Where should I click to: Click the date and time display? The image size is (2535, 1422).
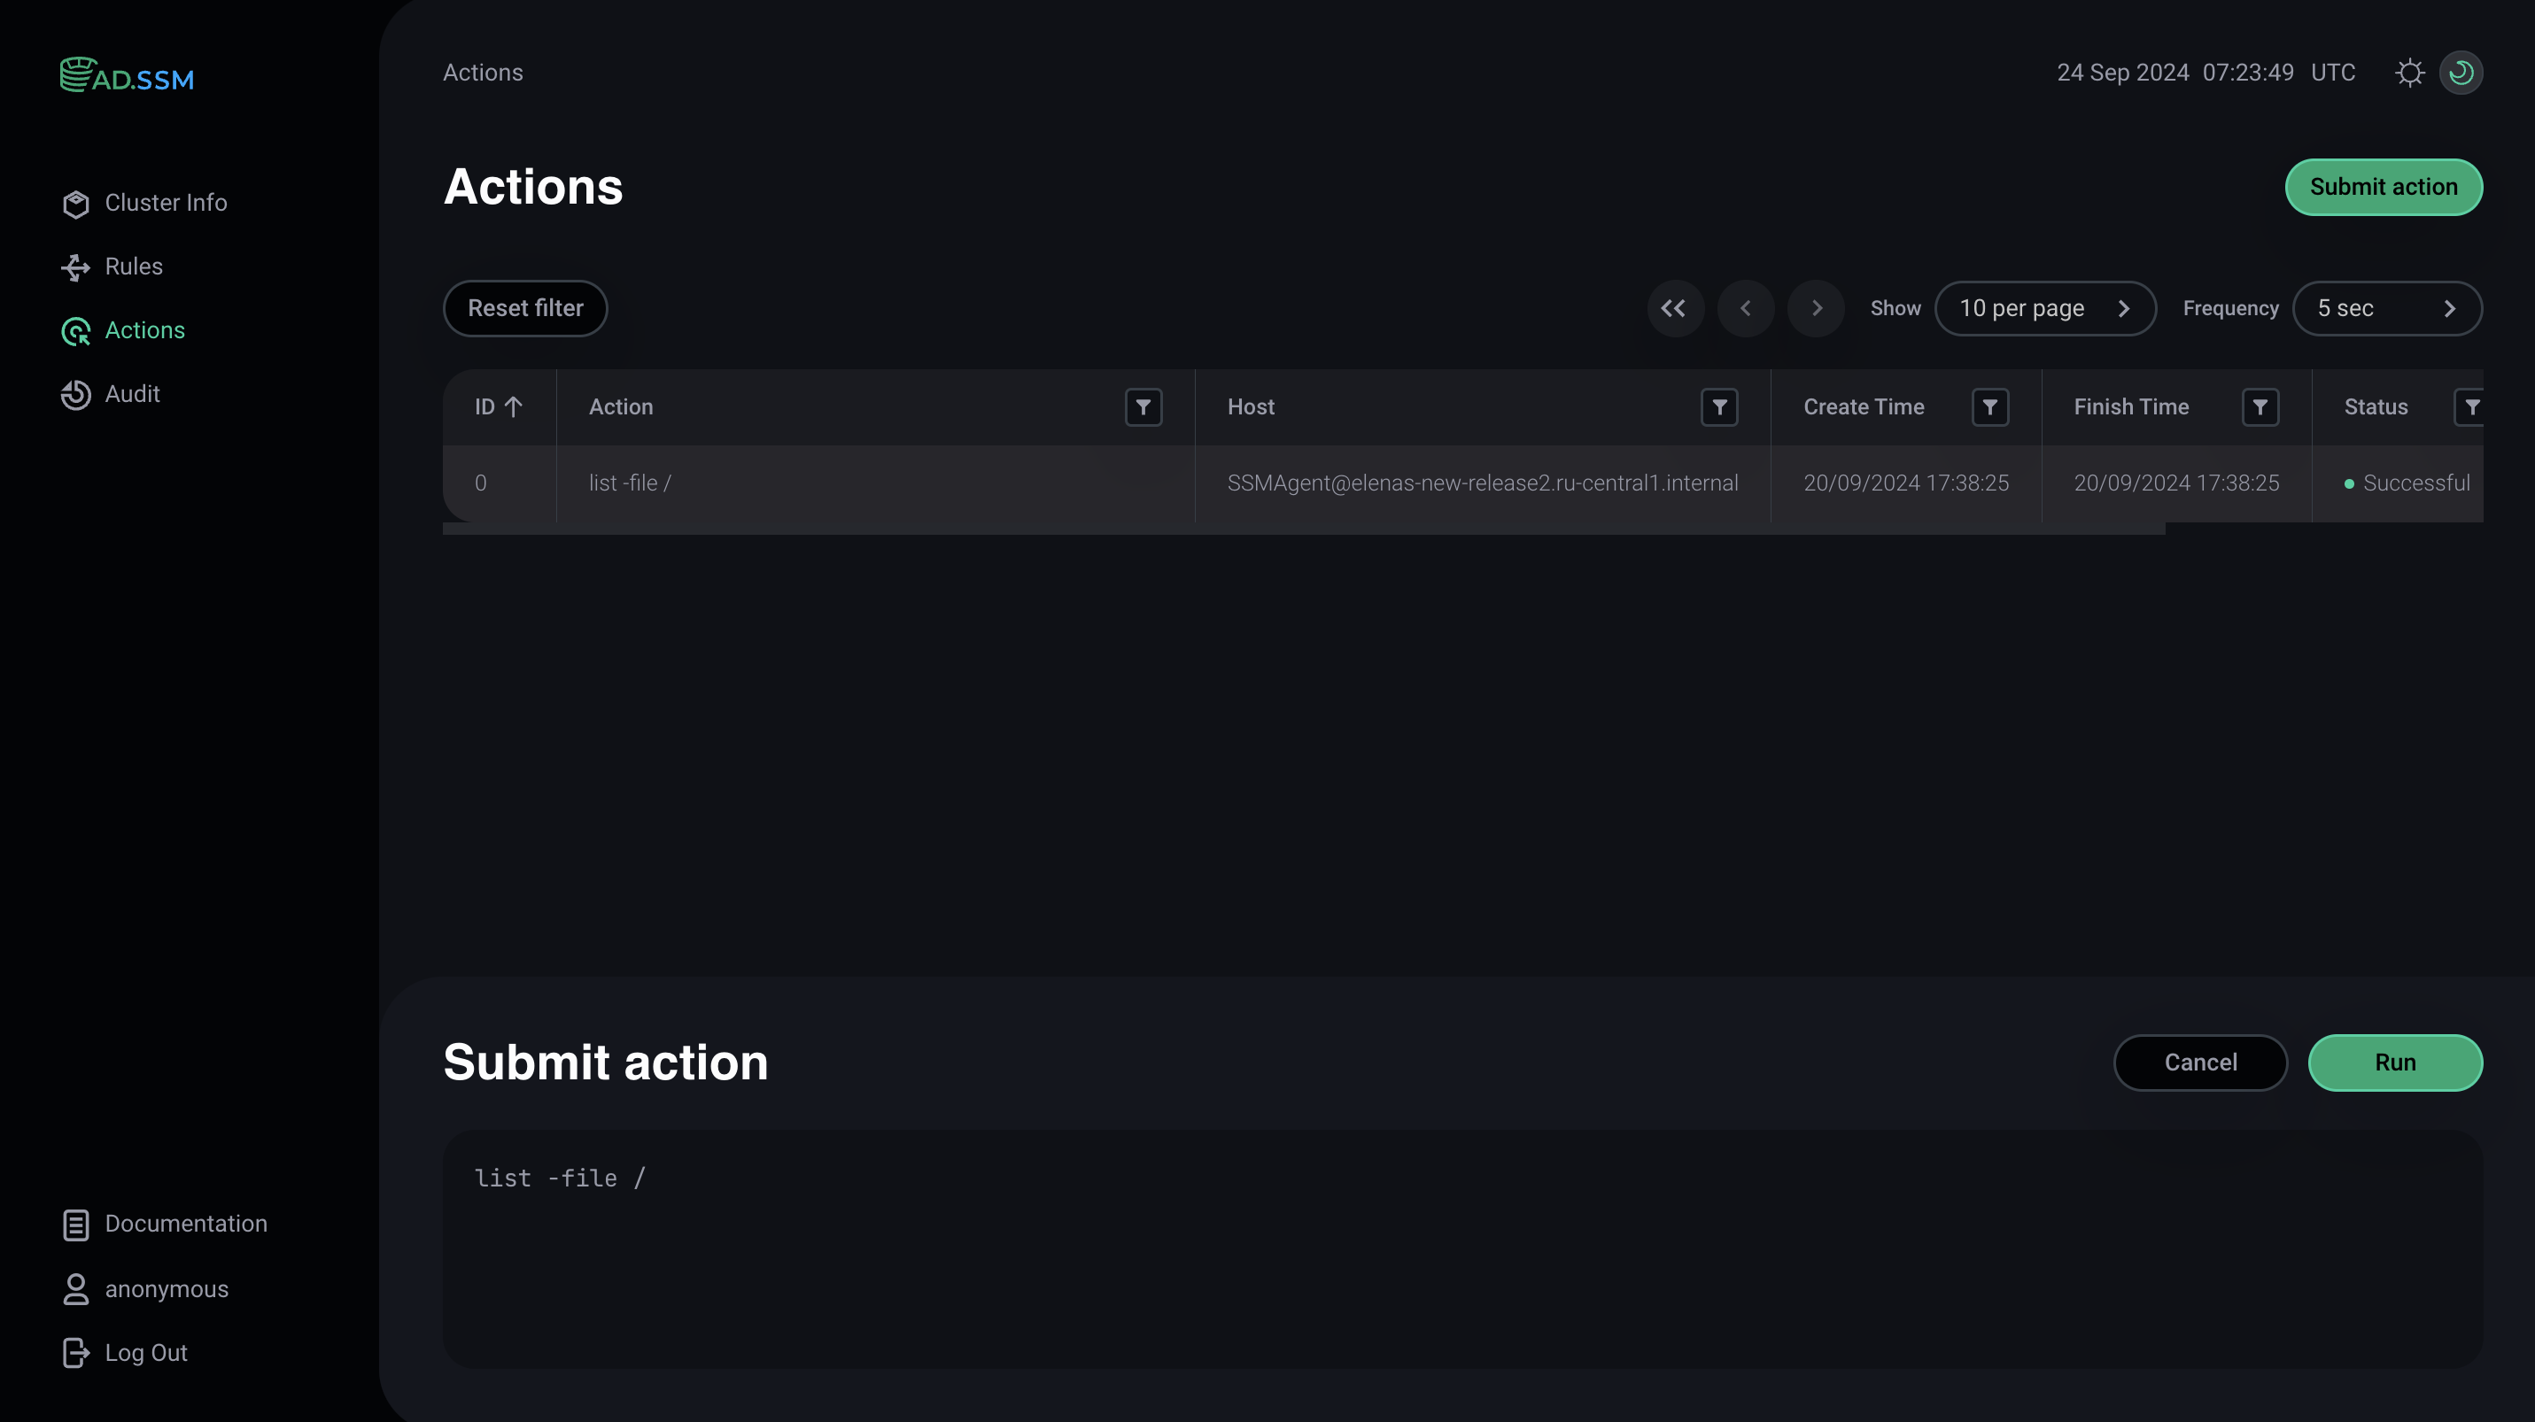[2175, 73]
